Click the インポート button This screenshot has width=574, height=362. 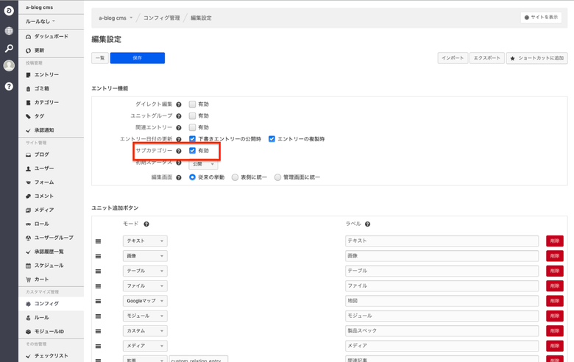(453, 58)
